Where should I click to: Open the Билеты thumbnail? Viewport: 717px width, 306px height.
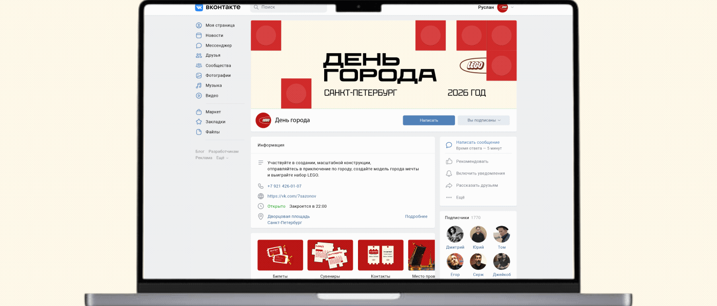pos(280,255)
